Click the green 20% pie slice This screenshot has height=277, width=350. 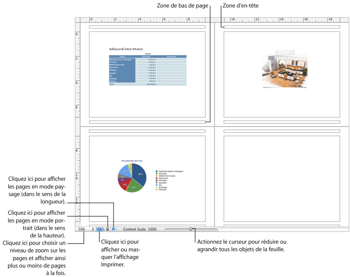134,187
